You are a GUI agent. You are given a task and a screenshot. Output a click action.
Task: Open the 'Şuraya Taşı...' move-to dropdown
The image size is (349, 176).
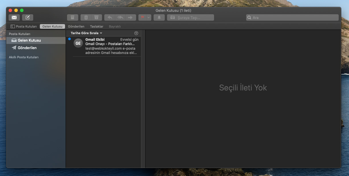tap(191, 18)
